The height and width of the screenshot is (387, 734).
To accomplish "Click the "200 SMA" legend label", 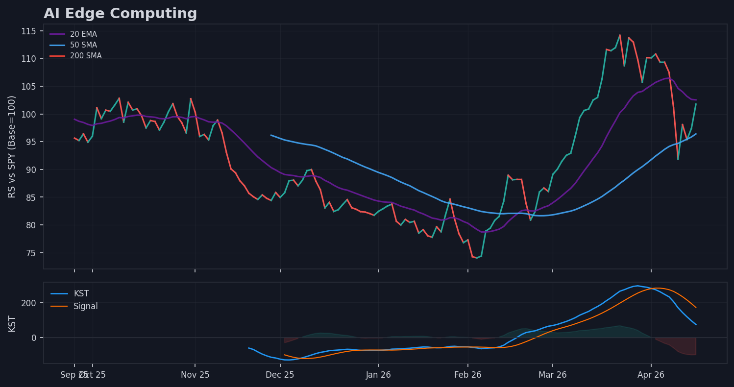I will click(x=86, y=56).
